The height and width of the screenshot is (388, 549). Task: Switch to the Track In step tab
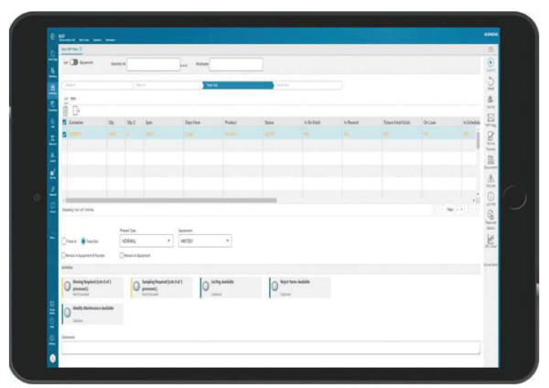(x=167, y=85)
